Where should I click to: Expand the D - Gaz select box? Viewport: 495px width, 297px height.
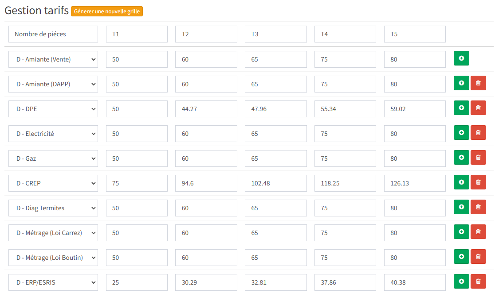(53, 158)
